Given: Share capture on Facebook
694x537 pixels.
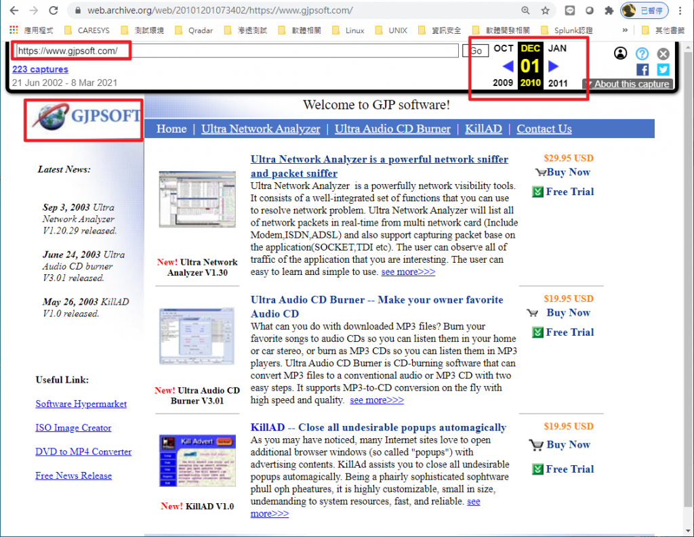Looking at the screenshot, I should [642, 70].
